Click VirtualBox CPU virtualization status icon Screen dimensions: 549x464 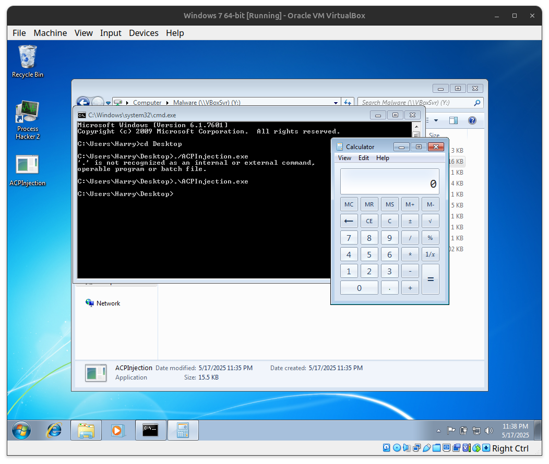[466, 448]
